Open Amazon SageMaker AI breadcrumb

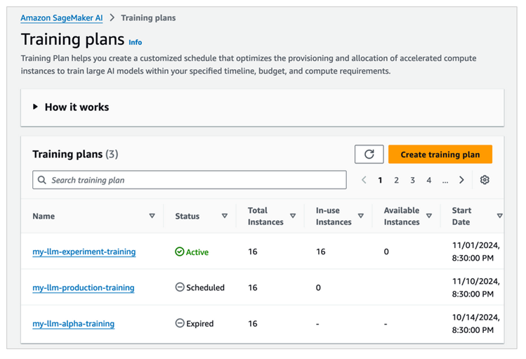click(62, 18)
